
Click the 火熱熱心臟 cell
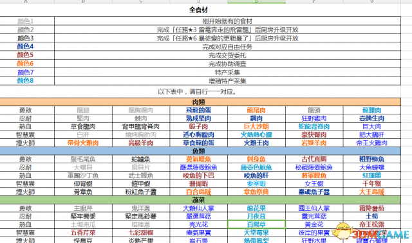(x=256, y=134)
